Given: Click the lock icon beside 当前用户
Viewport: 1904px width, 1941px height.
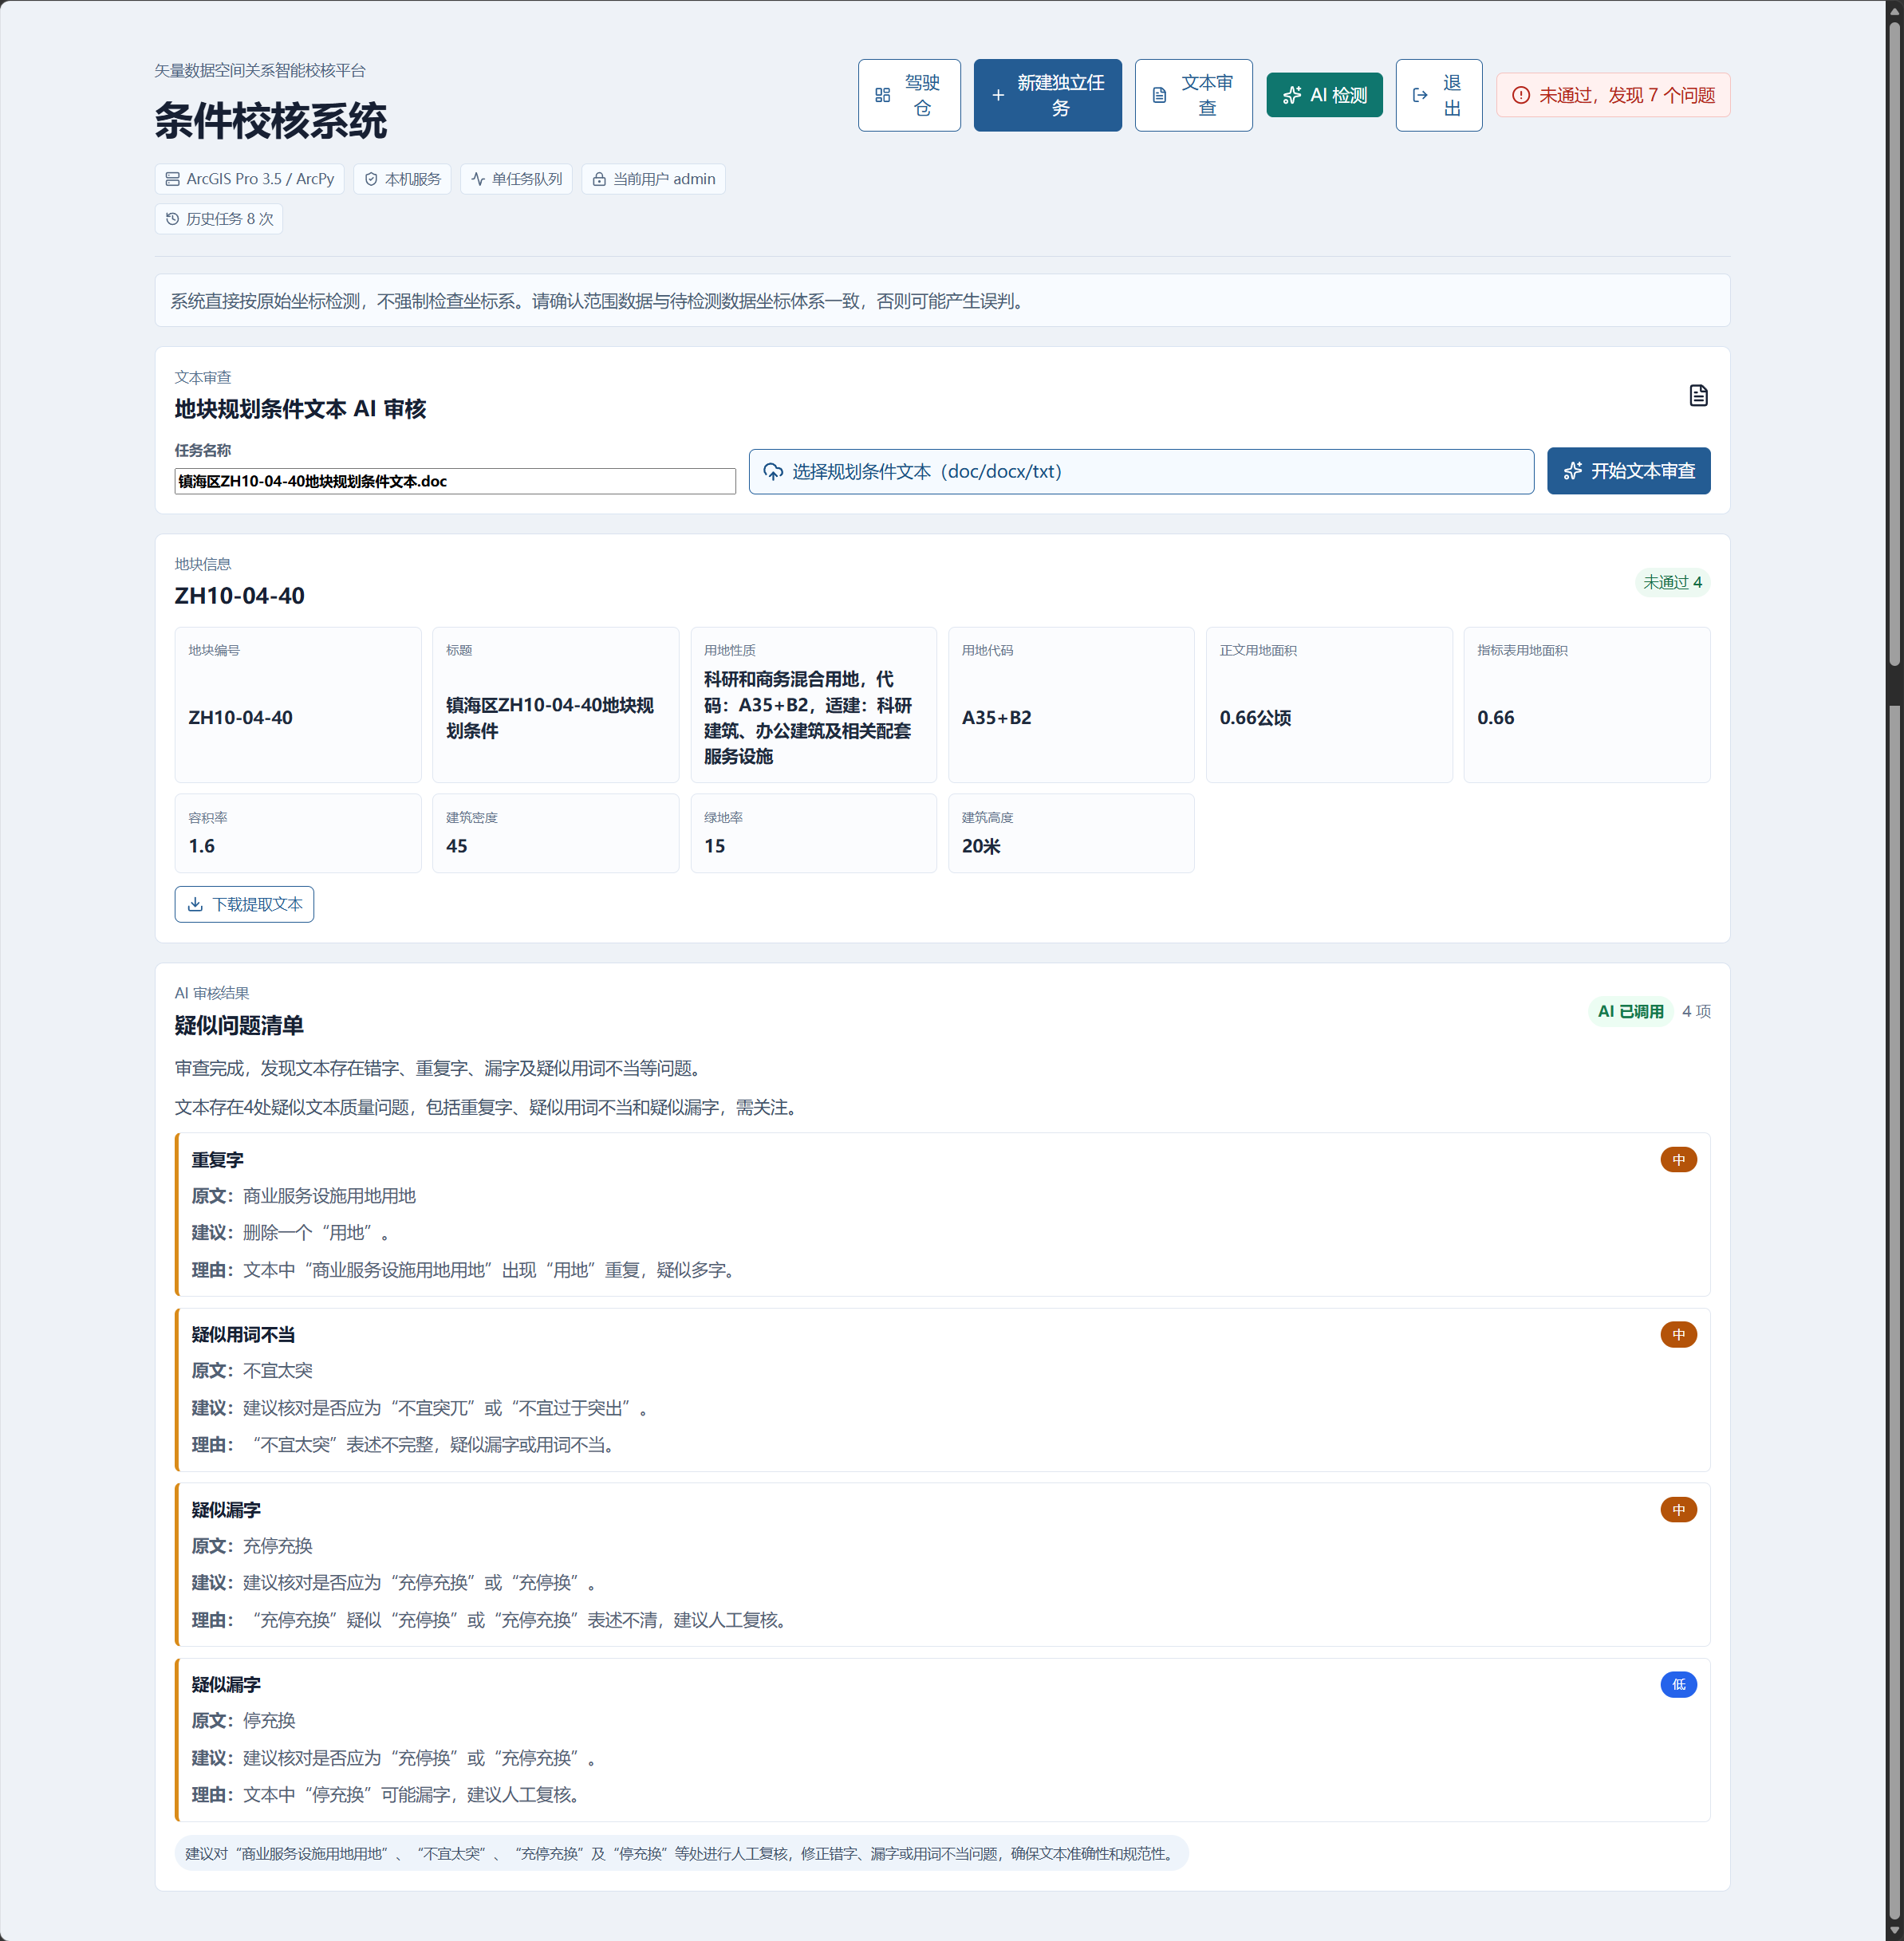Looking at the screenshot, I should tap(599, 179).
